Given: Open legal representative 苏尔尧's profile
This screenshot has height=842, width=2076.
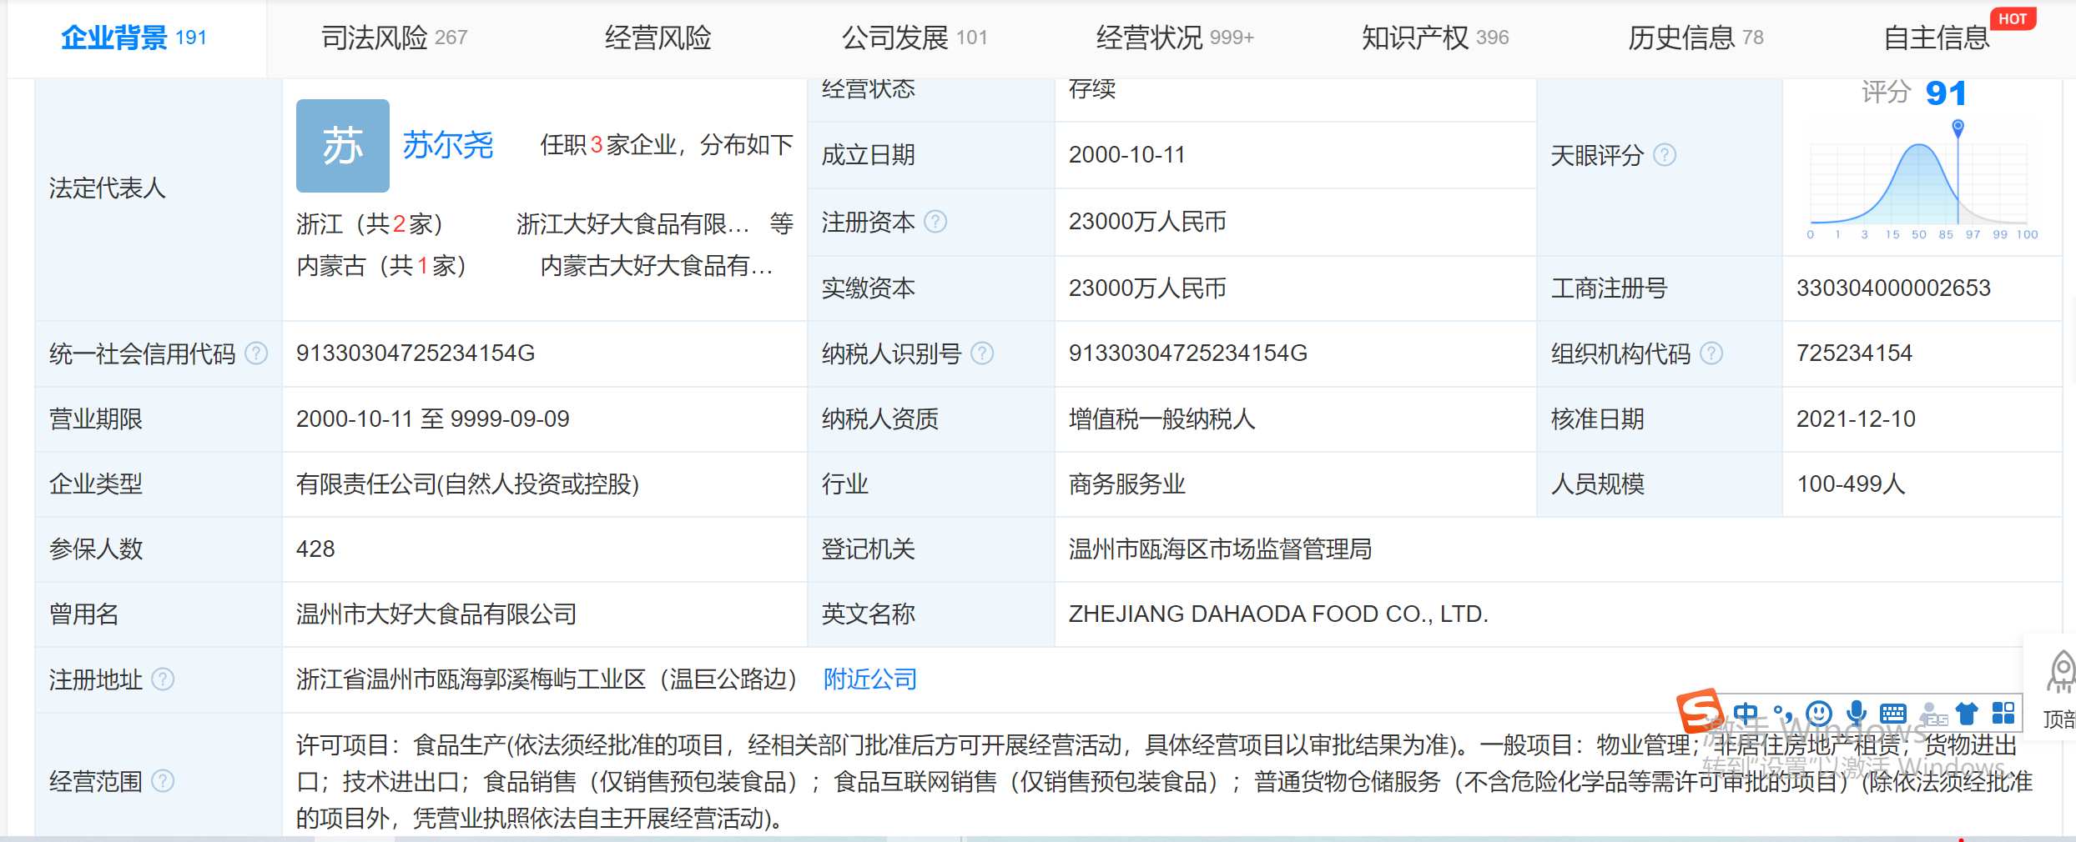Looking at the screenshot, I should point(448,145).
